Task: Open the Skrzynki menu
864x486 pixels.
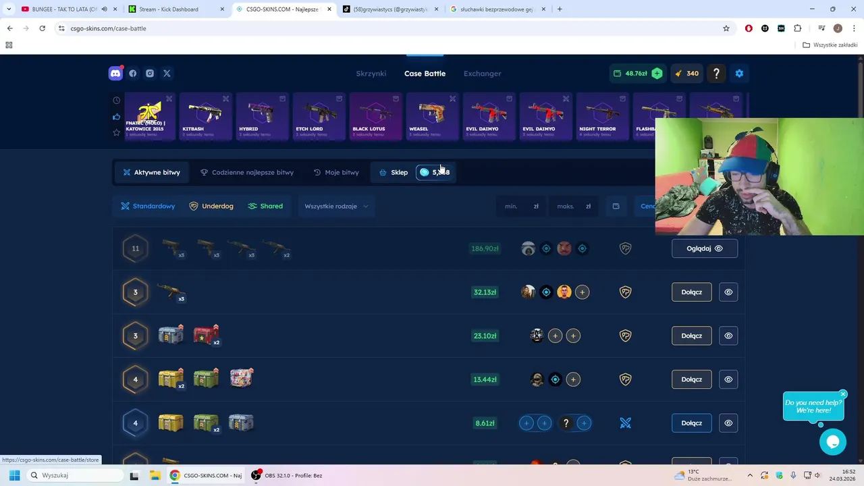Action: (x=371, y=74)
